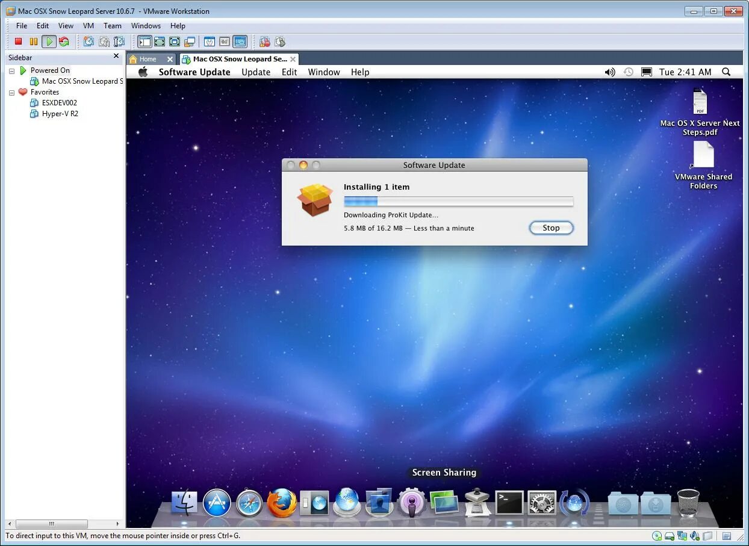Power off the VM with the red stop icon
Viewport: 749px width, 546px height.
[19, 42]
